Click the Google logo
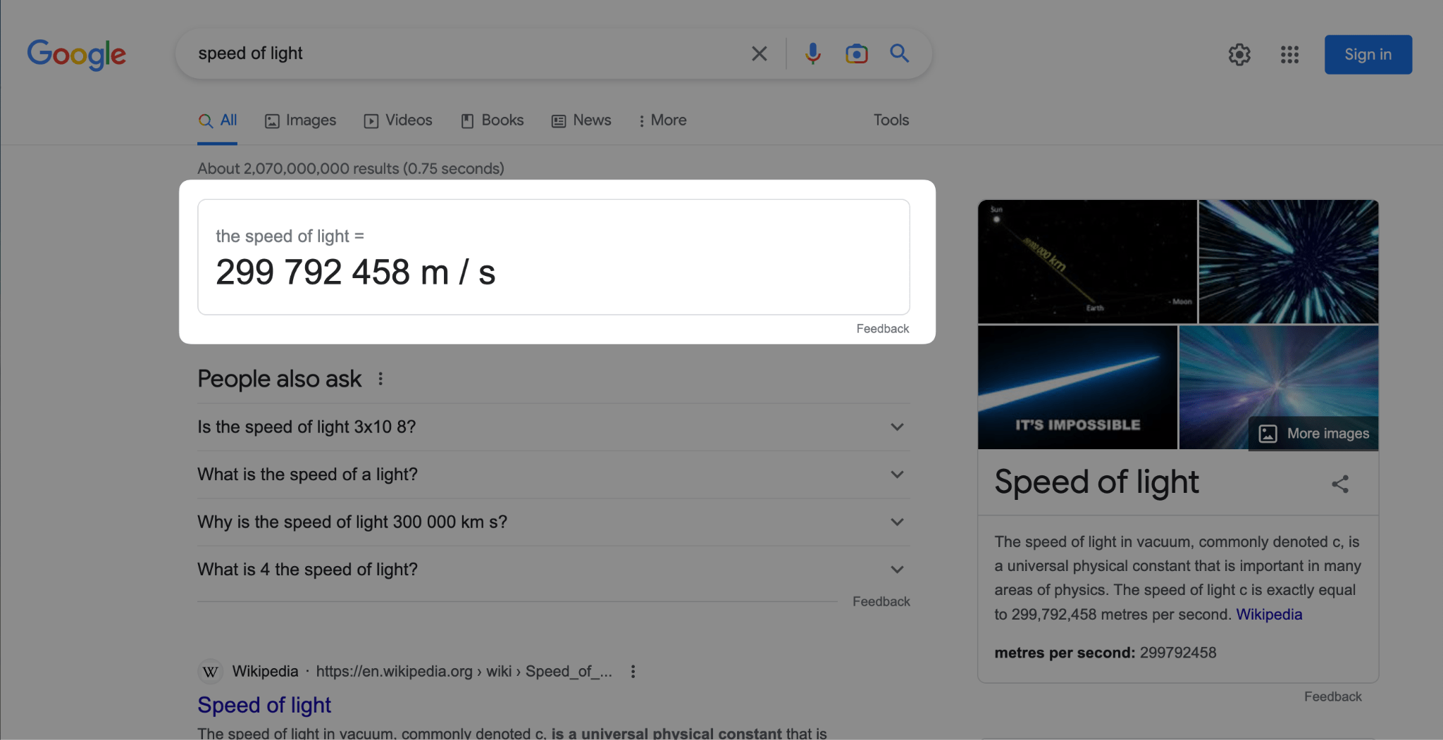Image resolution: width=1443 pixels, height=740 pixels. [x=76, y=54]
